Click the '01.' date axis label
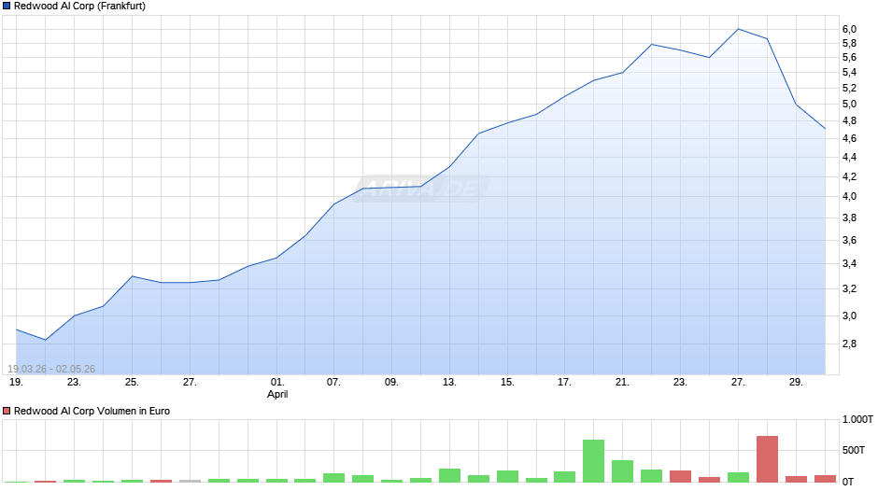Screen dimensions: 878x491 pos(277,382)
